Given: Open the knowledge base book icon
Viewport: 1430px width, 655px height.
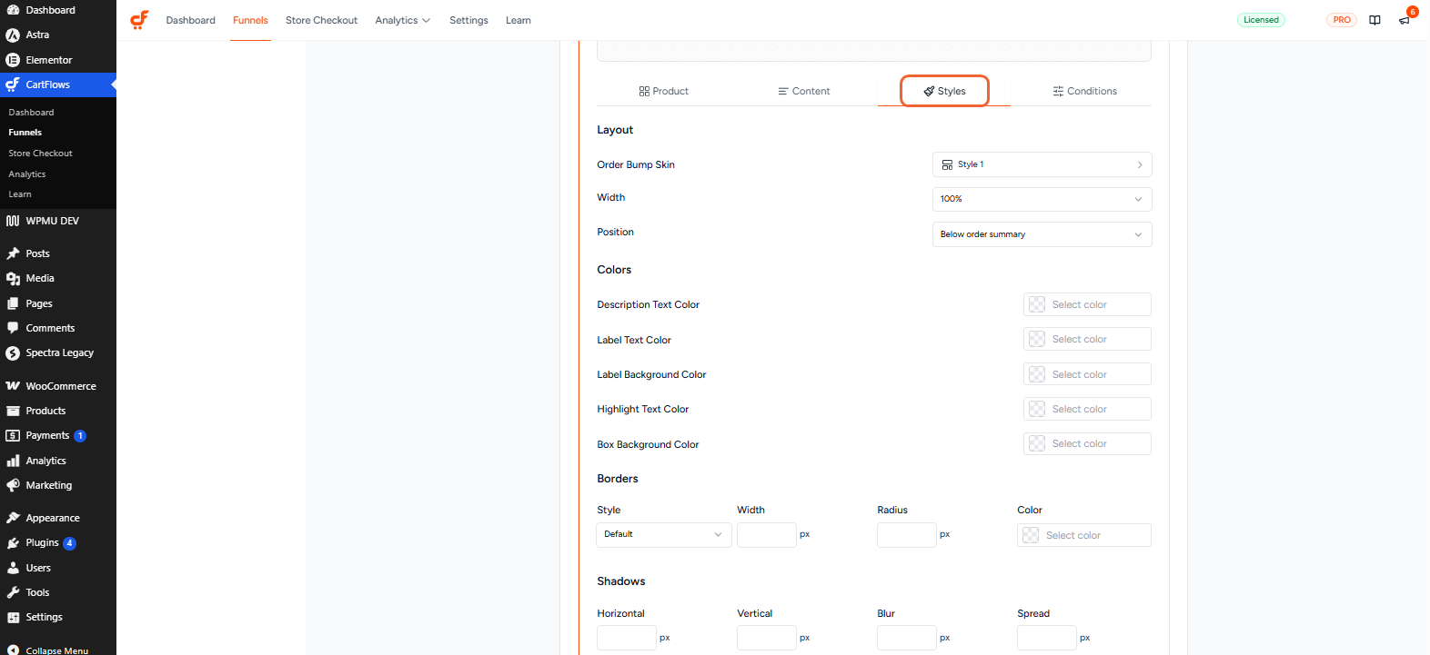Looking at the screenshot, I should pyautogui.click(x=1375, y=20).
